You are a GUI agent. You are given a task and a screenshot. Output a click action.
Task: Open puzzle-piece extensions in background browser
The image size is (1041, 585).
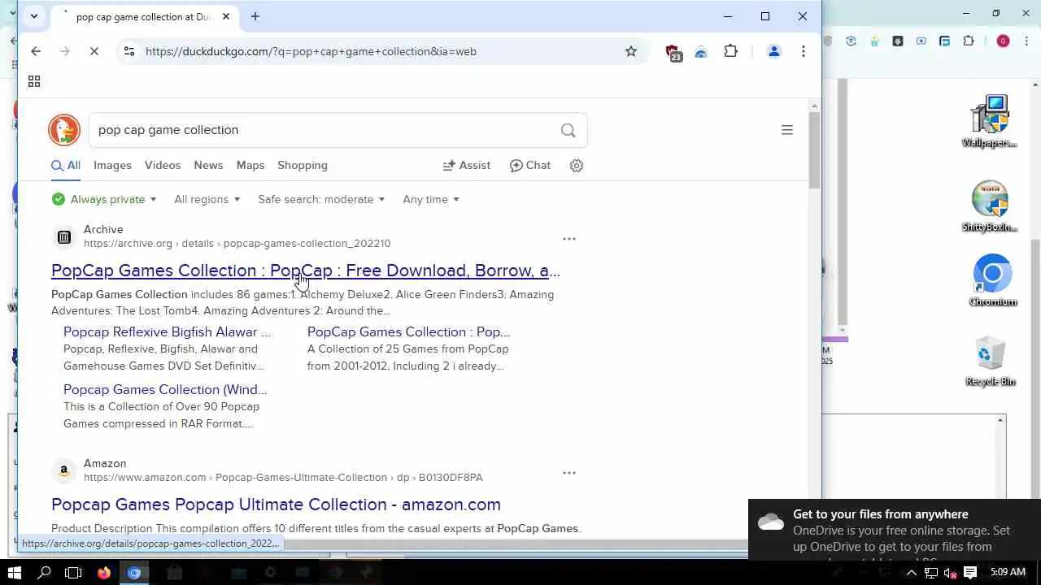click(968, 41)
